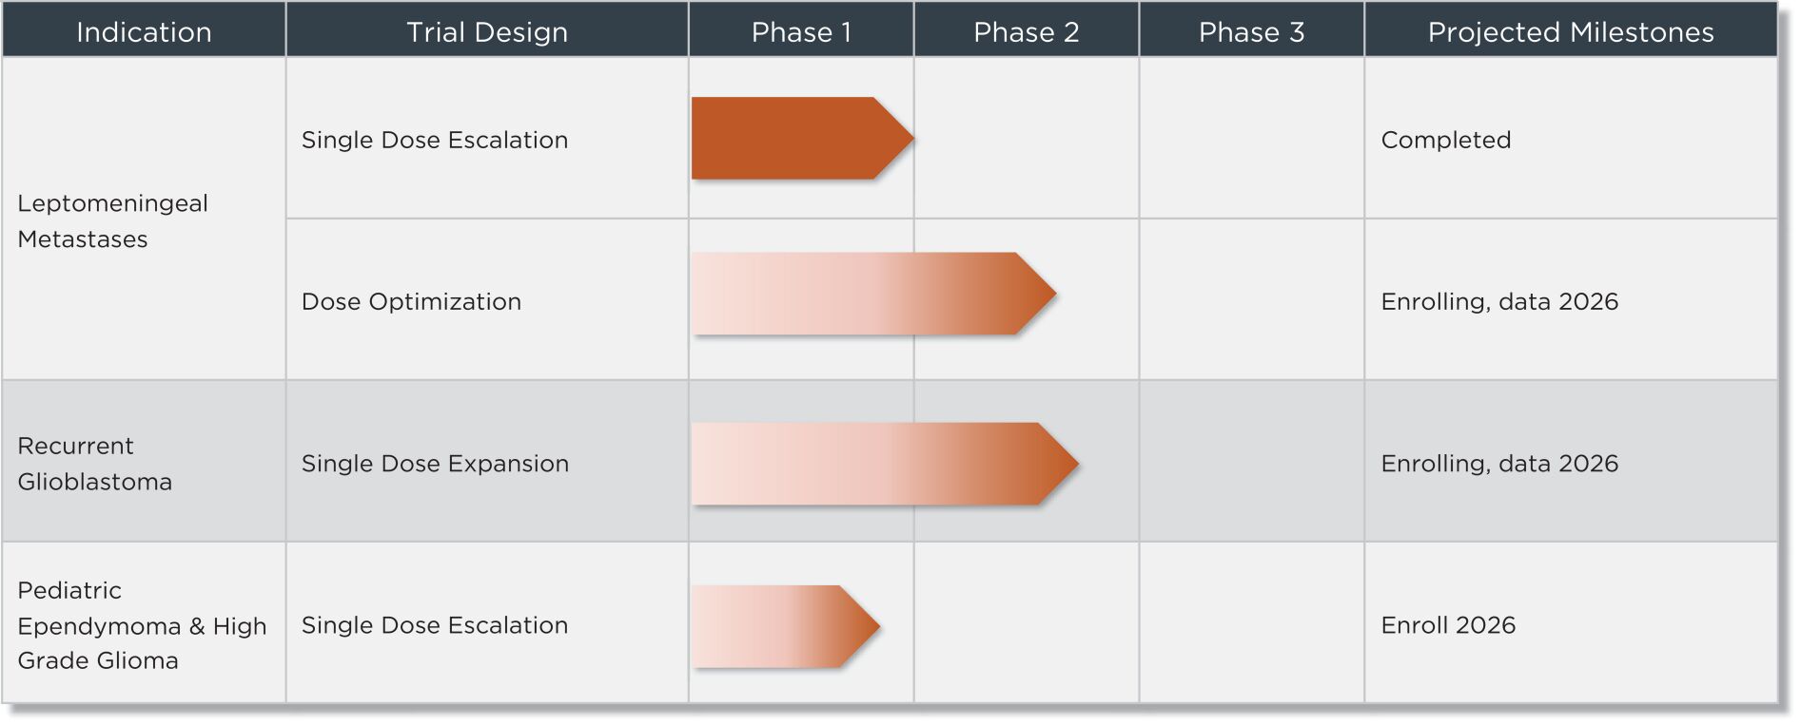The width and height of the screenshot is (1801, 725).
Task: Select the Enroll 2026 milestone
Action: [x=1448, y=625]
